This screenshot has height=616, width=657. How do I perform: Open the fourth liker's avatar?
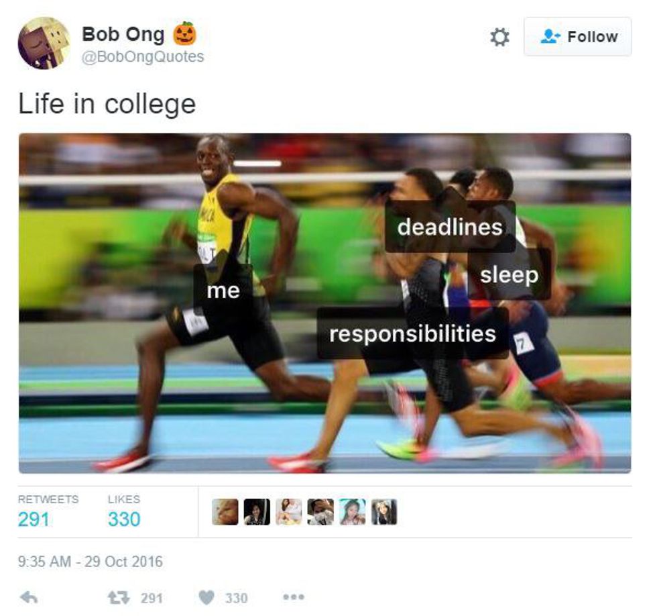point(320,511)
